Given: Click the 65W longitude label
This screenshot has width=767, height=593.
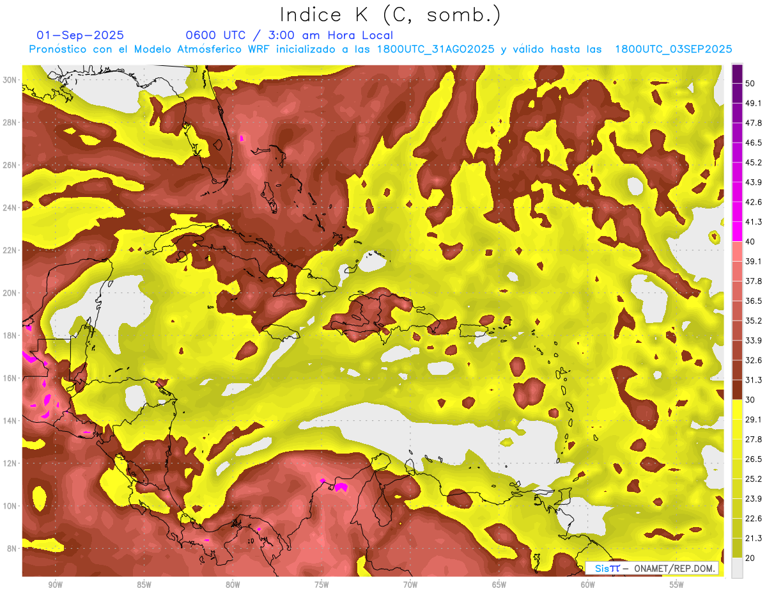Looking at the screenshot, I should point(499,585).
